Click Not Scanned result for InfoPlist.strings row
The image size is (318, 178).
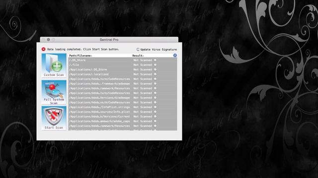pyautogui.click(x=143, y=107)
